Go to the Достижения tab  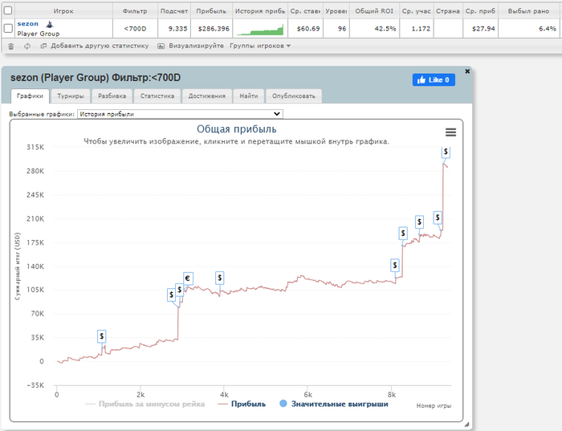pyautogui.click(x=207, y=96)
